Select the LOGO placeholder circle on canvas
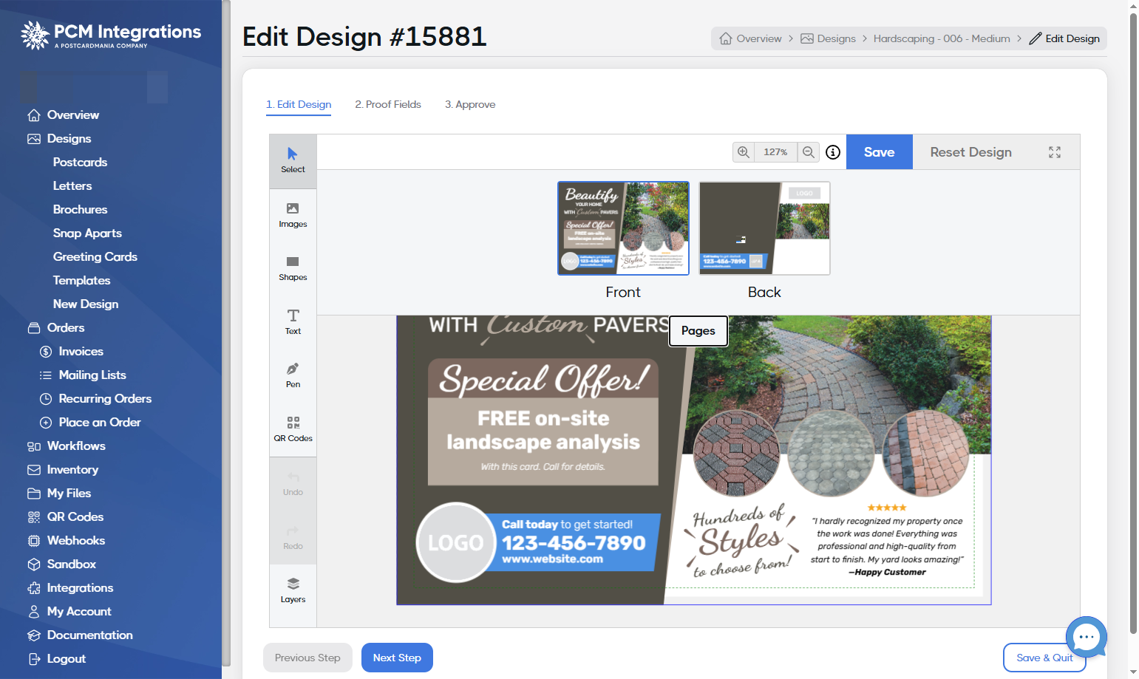Screen dimensions: 1139x679 tap(456, 542)
